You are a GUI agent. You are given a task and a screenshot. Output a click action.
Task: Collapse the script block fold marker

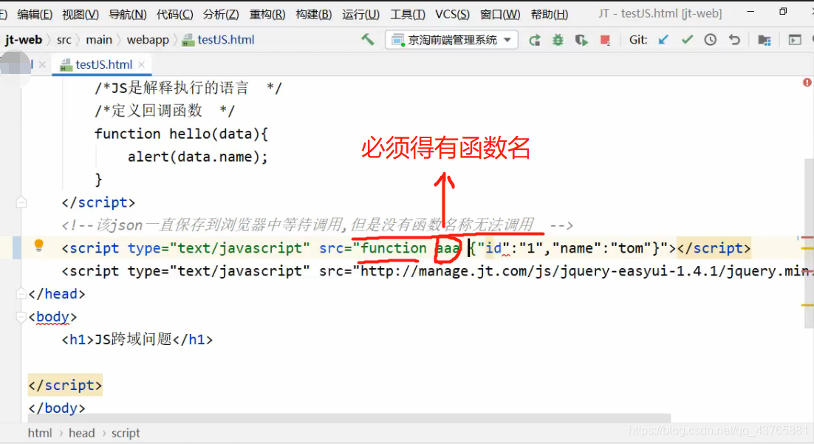tap(21, 202)
